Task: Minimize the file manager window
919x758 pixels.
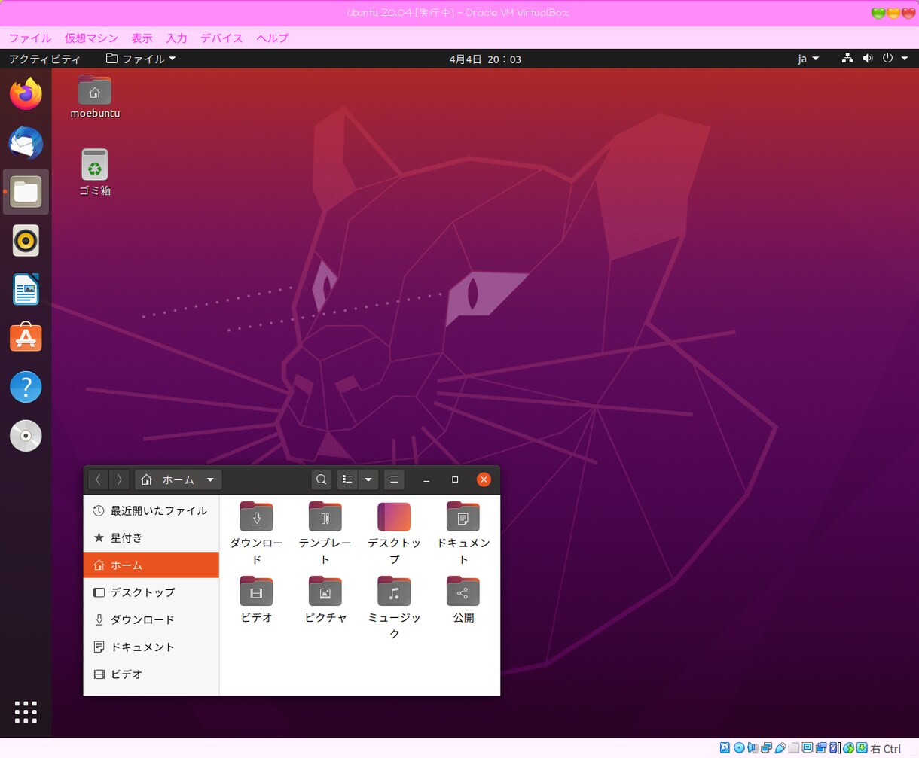Action: click(426, 479)
